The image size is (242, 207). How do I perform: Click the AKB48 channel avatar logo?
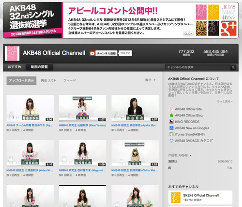coord(12,53)
